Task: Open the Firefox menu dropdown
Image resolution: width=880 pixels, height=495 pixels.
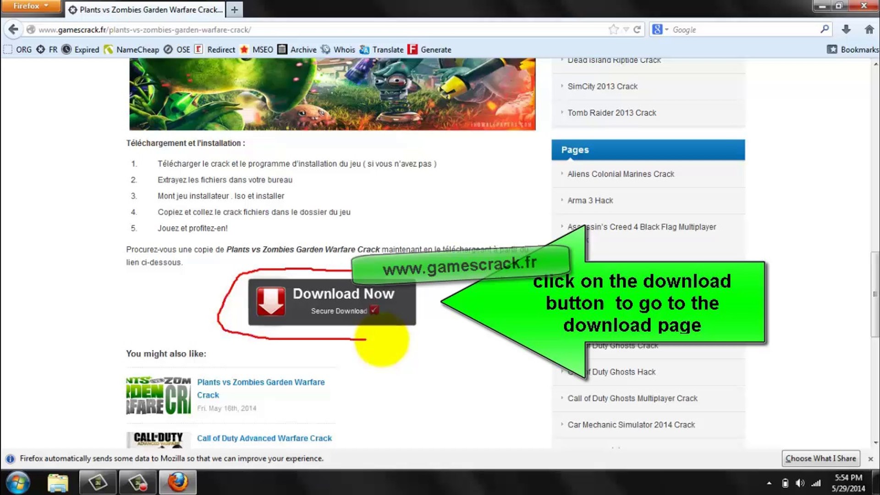Action: pyautogui.click(x=31, y=6)
